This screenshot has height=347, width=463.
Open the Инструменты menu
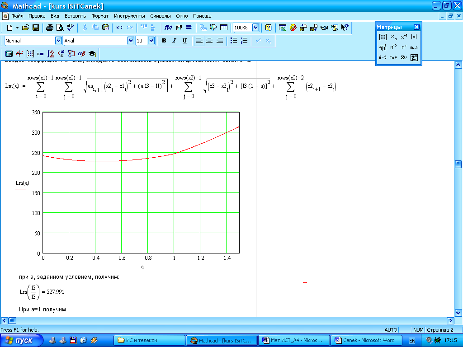tap(129, 16)
